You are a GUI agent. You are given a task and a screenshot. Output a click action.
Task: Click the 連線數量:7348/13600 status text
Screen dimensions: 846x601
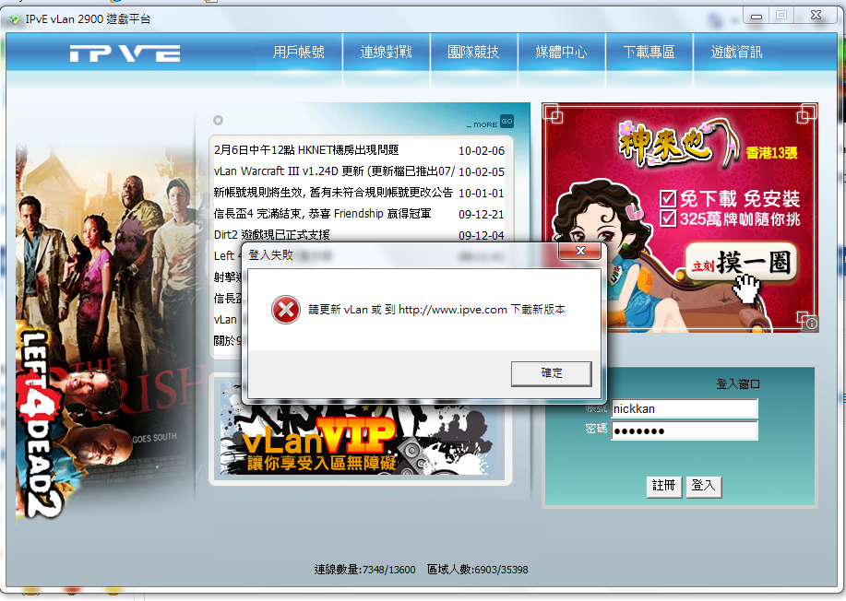coord(364,570)
